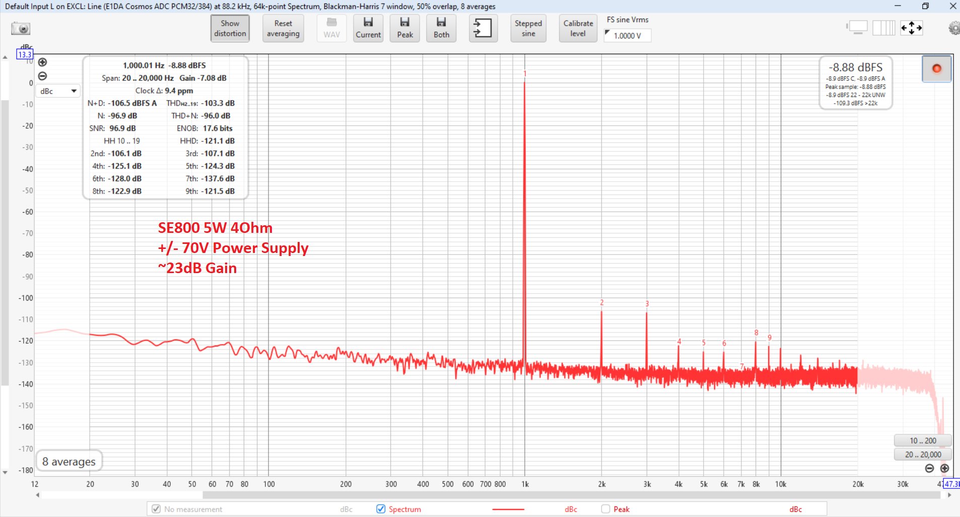Click N+D: -106.5 dBFS A reading

point(122,103)
